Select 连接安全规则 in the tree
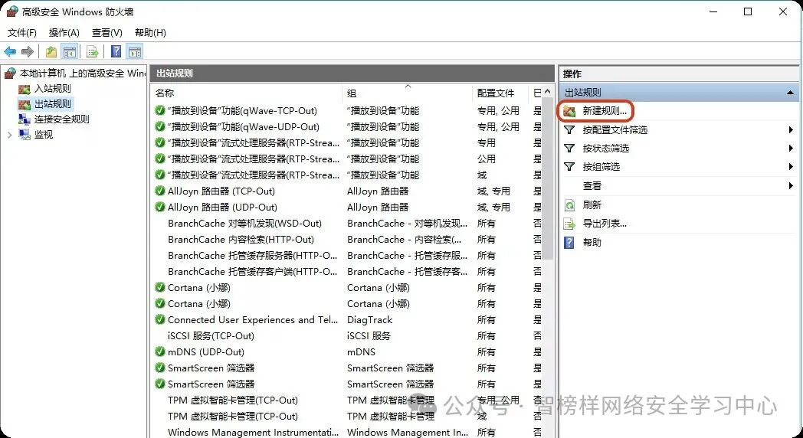The height and width of the screenshot is (438, 803). click(x=62, y=119)
